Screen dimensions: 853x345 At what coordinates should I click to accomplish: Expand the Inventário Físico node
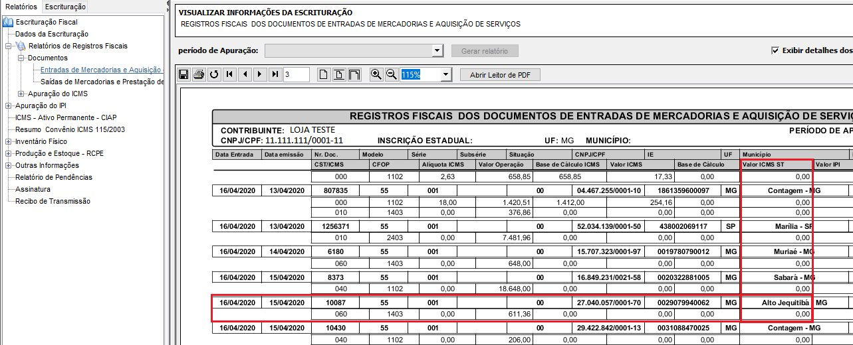pyautogui.click(x=8, y=141)
